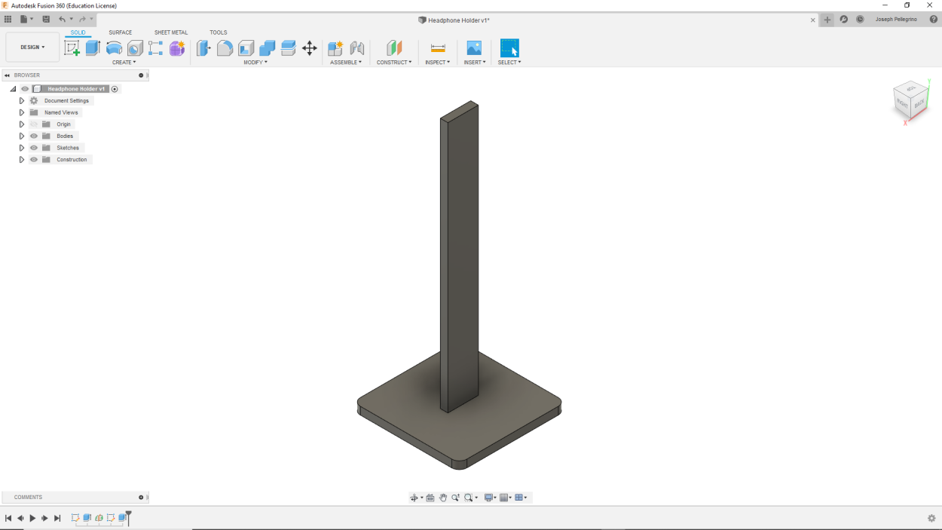The width and height of the screenshot is (942, 530).
Task: Hide the Bodies folder in the browser
Action: click(x=34, y=136)
